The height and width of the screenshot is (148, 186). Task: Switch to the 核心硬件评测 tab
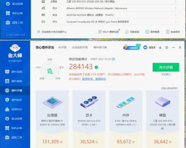(x=45, y=48)
